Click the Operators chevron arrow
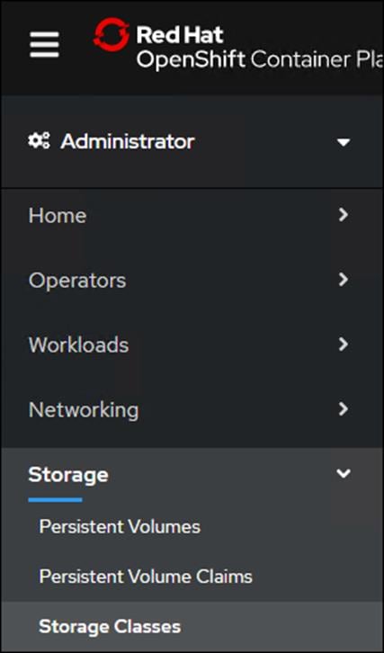Image resolution: width=384 pixels, height=653 pixels. (344, 280)
